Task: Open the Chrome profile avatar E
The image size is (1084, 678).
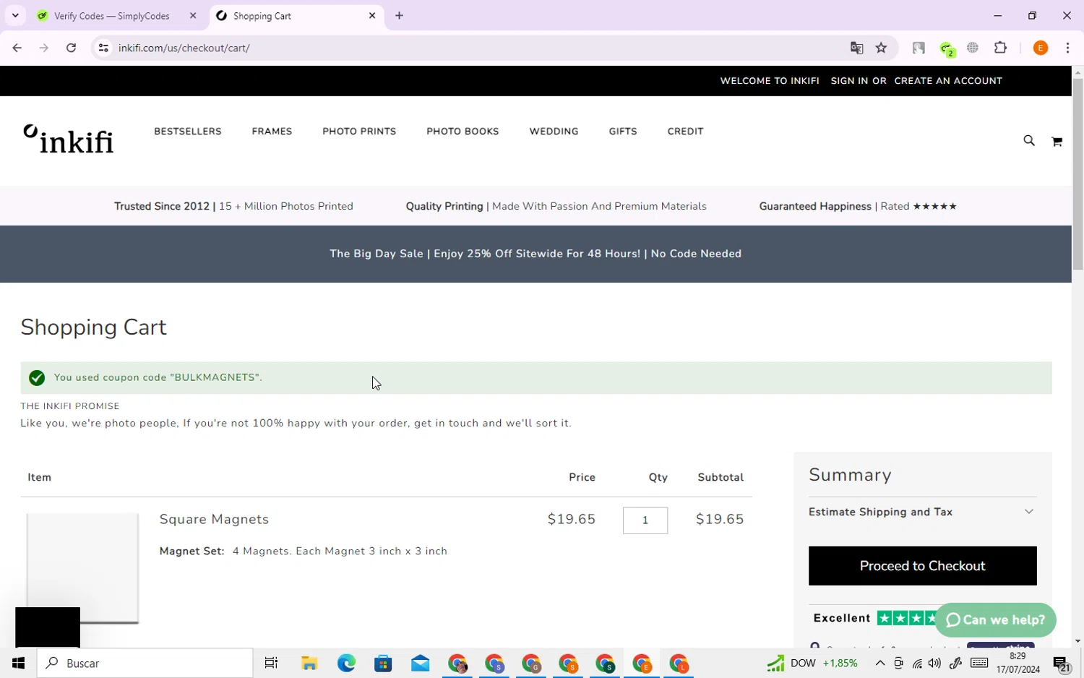Action: [1041, 48]
